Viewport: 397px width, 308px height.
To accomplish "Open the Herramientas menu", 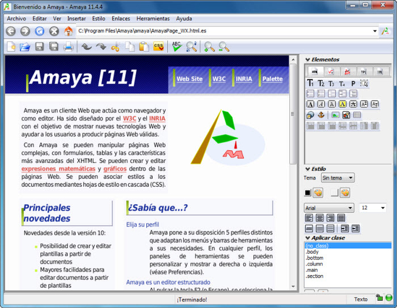I will click(x=153, y=18).
